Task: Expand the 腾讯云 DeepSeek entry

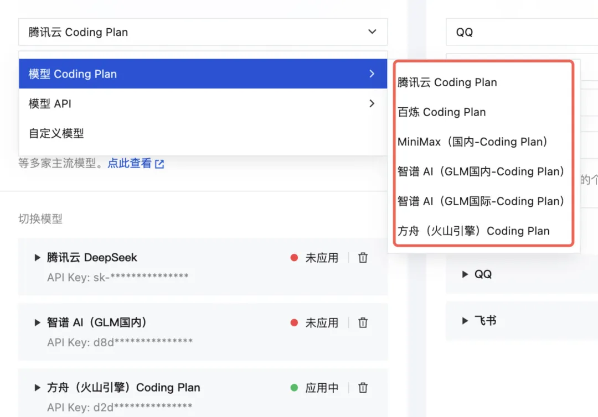Action: click(x=37, y=258)
